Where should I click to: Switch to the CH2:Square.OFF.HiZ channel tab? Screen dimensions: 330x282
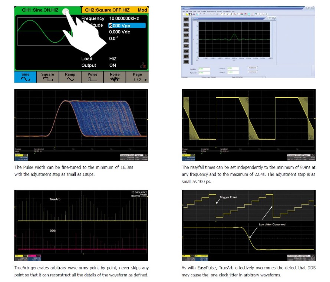107,10
